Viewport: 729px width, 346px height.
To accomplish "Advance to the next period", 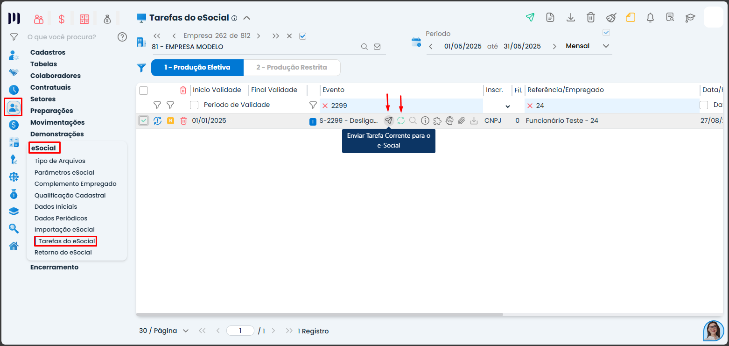I will (x=554, y=46).
